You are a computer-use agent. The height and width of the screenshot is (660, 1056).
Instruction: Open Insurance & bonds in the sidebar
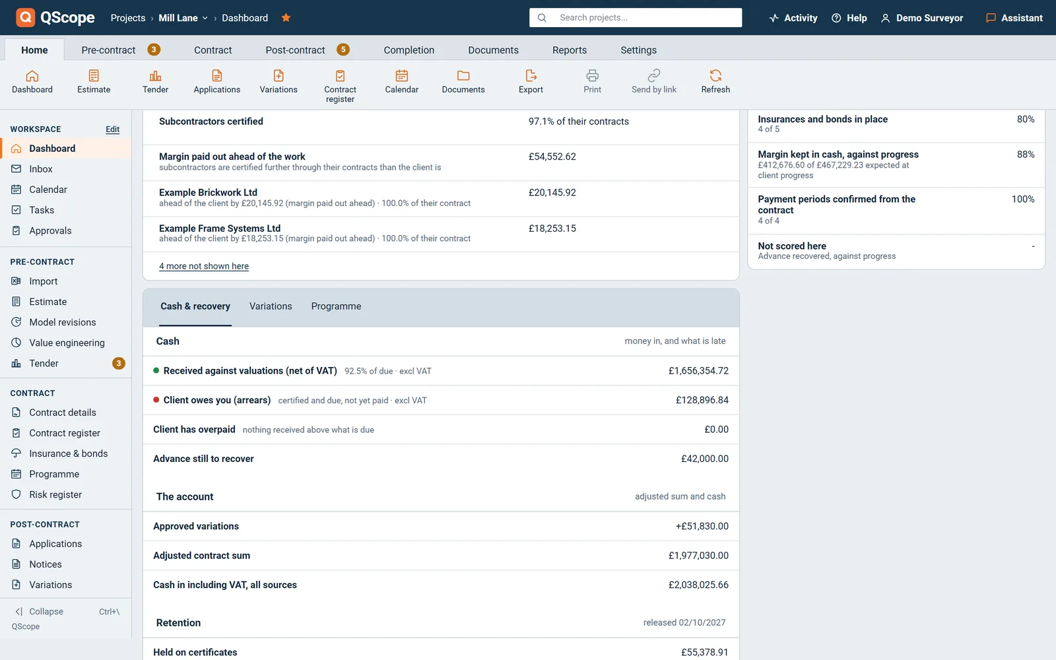tap(66, 453)
